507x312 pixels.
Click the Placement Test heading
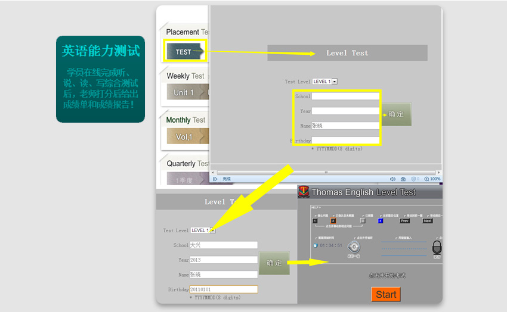188,32
